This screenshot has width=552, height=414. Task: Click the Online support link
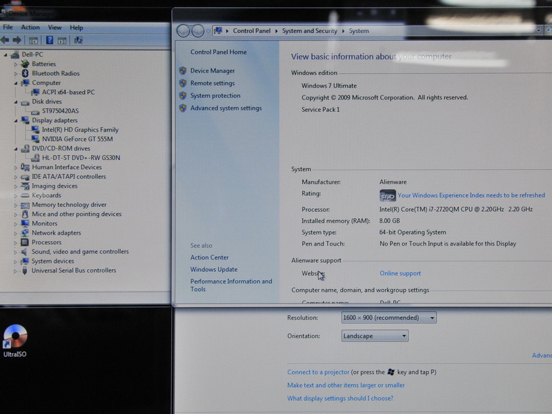(400, 273)
